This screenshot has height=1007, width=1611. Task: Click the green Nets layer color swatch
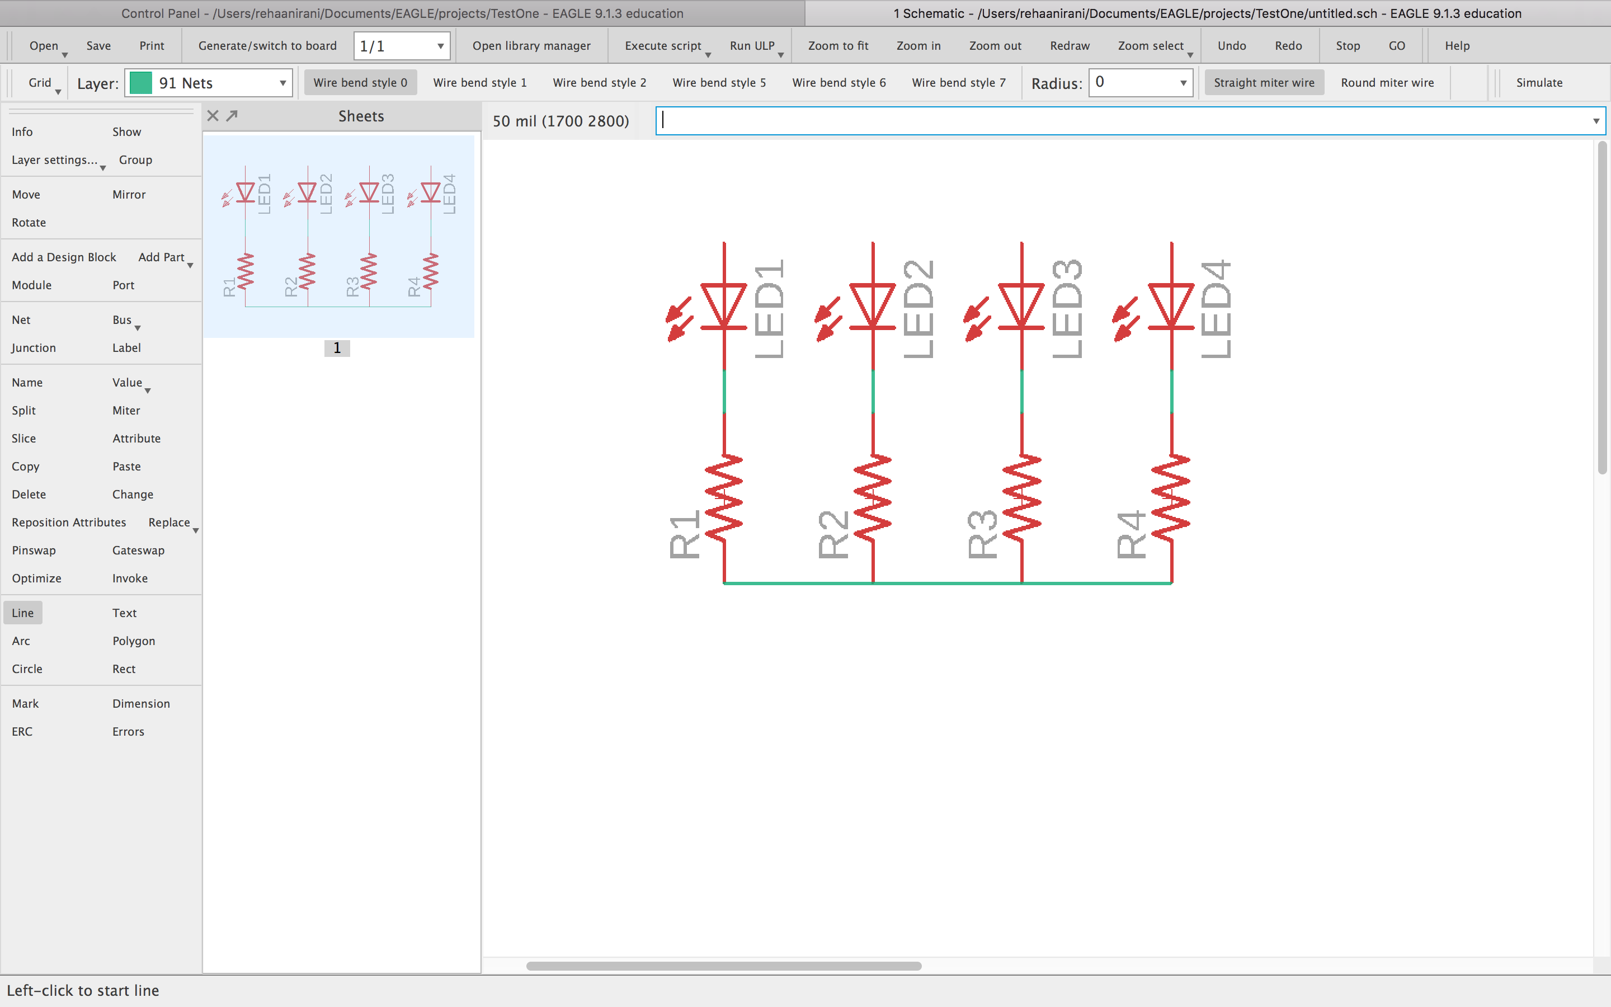coord(142,83)
